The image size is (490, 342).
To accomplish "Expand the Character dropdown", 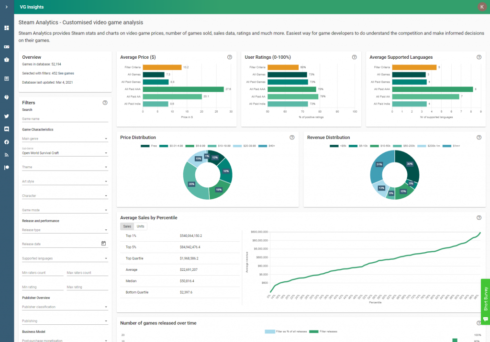I will point(65,196).
